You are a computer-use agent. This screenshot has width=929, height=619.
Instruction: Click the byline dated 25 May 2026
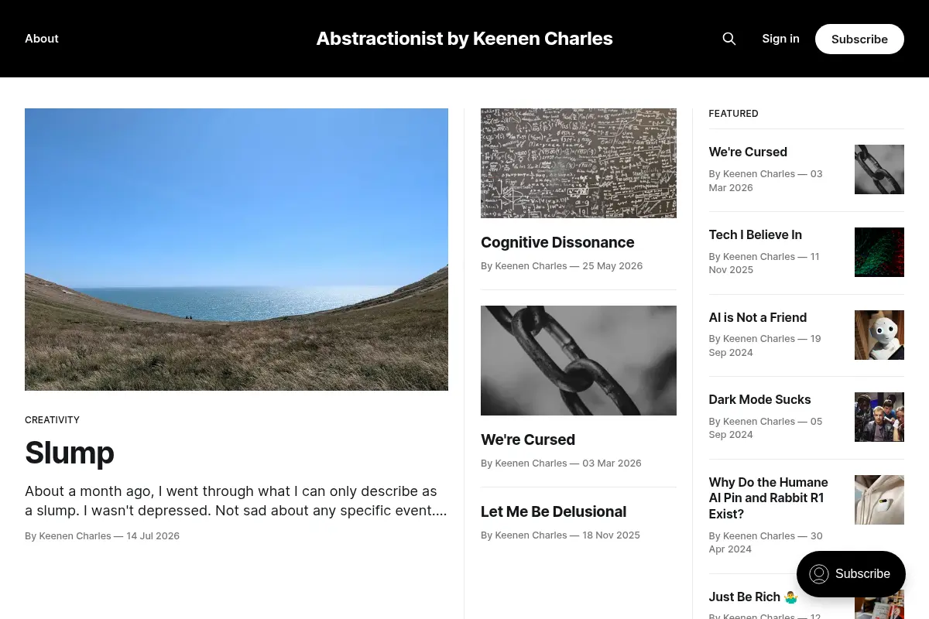pyautogui.click(x=561, y=266)
